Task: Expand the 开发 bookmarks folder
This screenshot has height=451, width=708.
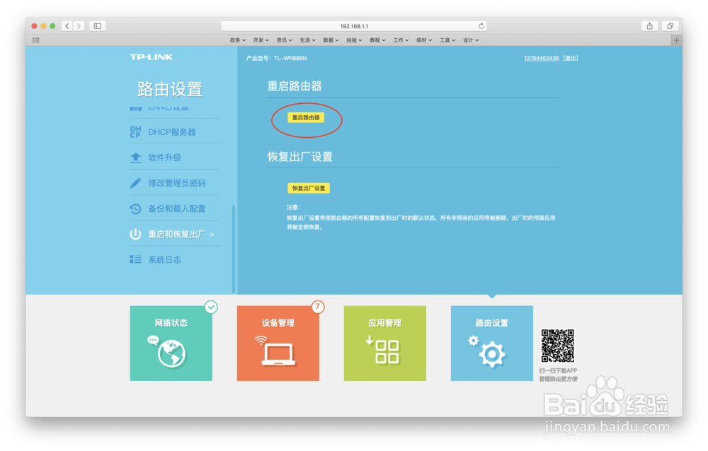Action: tap(261, 40)
